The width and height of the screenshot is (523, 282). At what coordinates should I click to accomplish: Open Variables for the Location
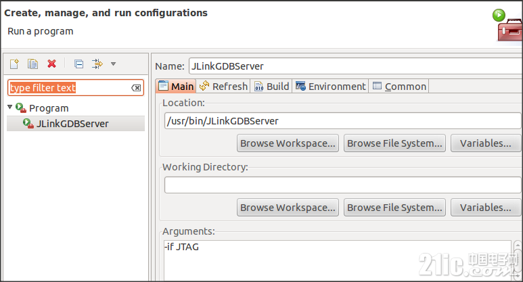486,143
